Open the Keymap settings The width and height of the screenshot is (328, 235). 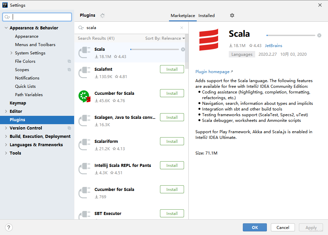pos(18,103)
